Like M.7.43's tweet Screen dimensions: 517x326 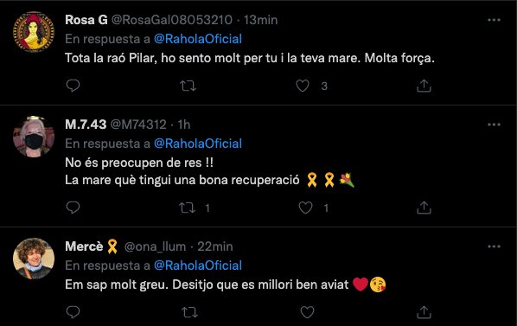[305, 208]
